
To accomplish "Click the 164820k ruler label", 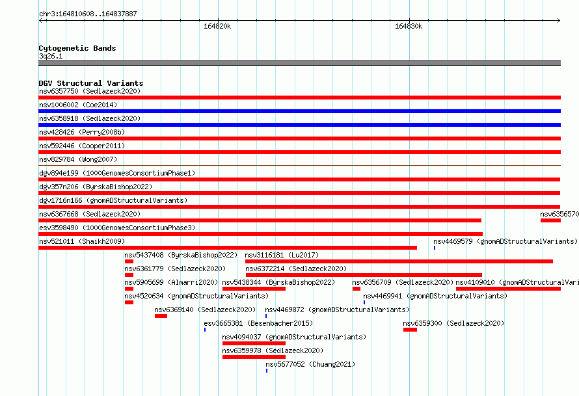I will coord(217,26).
